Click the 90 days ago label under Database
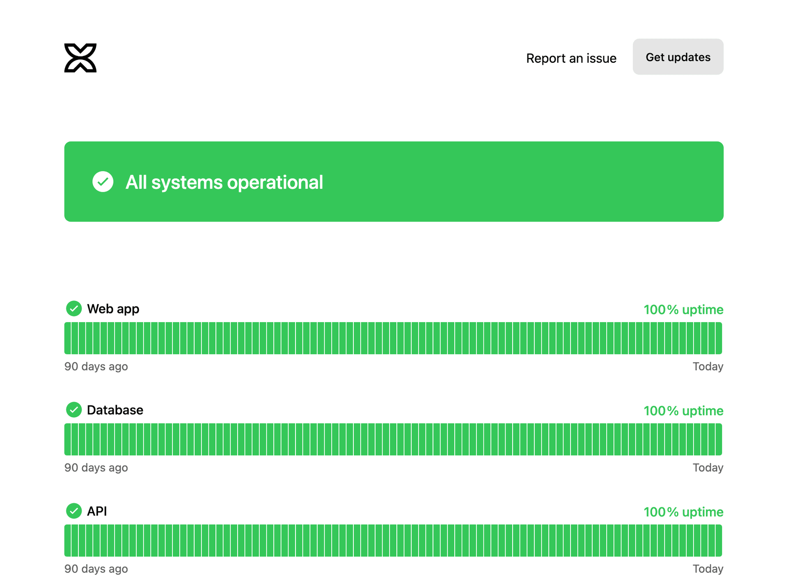 96,468
